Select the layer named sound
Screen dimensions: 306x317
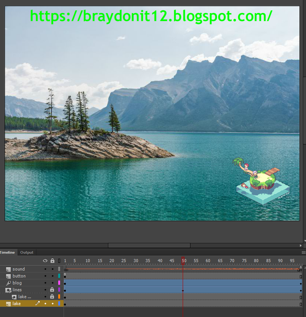tap(18, 269)
